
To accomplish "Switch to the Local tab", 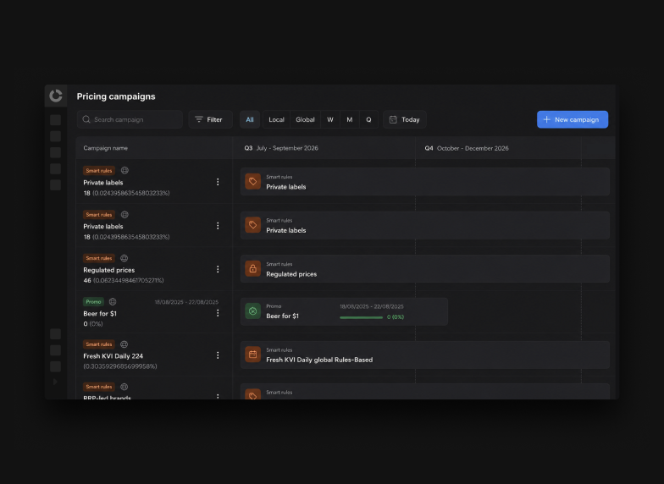I will 276,120.
